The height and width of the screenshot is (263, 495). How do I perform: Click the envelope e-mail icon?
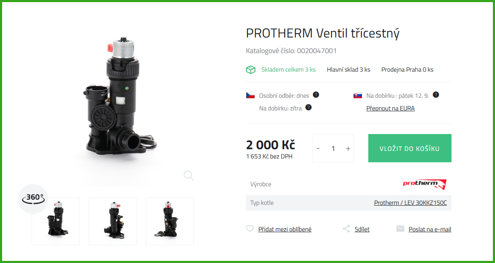coord(400,229)
